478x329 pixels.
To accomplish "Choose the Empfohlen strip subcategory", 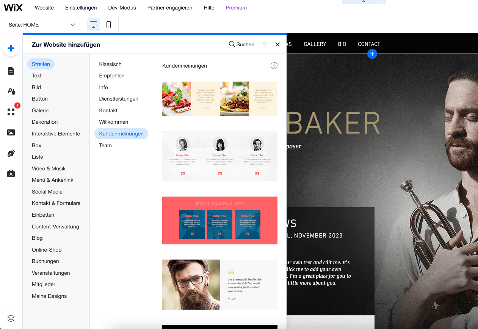I will tap(112, 76).
